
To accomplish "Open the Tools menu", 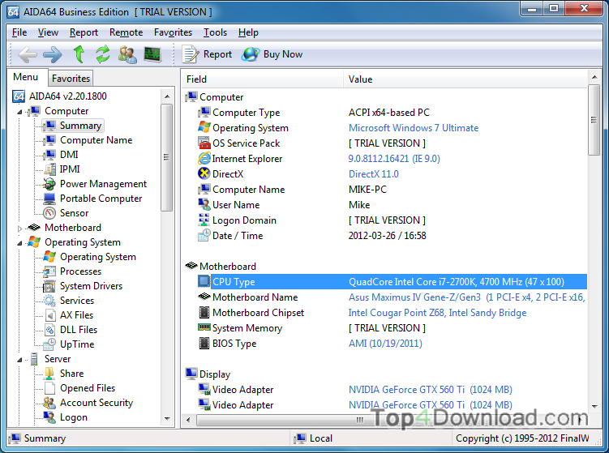I will (215, 32).
